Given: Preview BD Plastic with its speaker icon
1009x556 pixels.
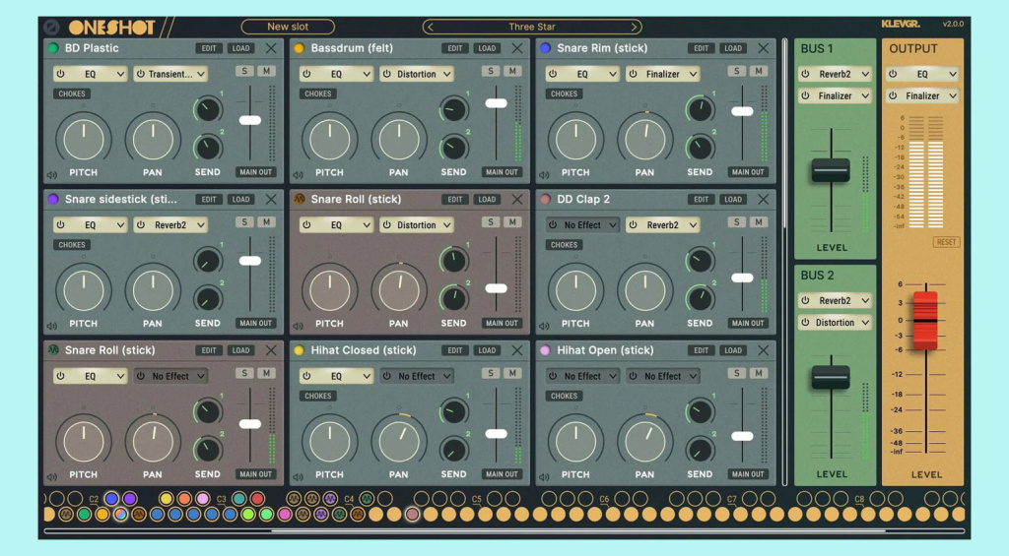Looking at the screenshot, I should click(x=51, y=176).
